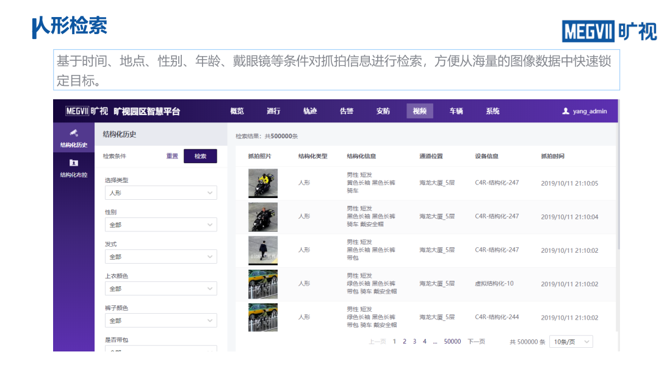Jump to page 50000
Viewport: 667px width, 374px height.
coord(452,341)
